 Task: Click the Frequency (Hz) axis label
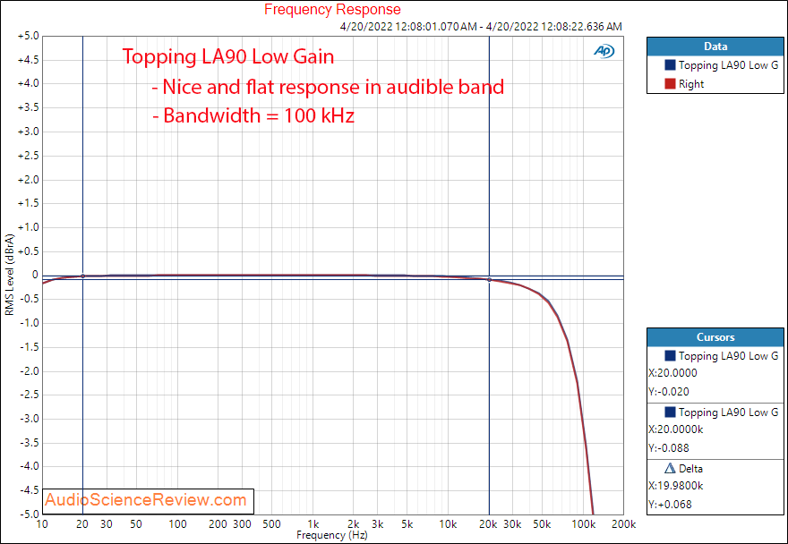click(331, 535)
